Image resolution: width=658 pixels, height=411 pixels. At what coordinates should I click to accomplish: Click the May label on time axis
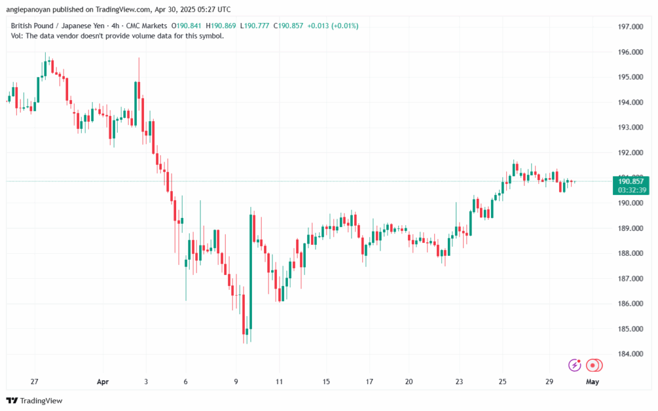pyautogui.click(x=592, y=382)
